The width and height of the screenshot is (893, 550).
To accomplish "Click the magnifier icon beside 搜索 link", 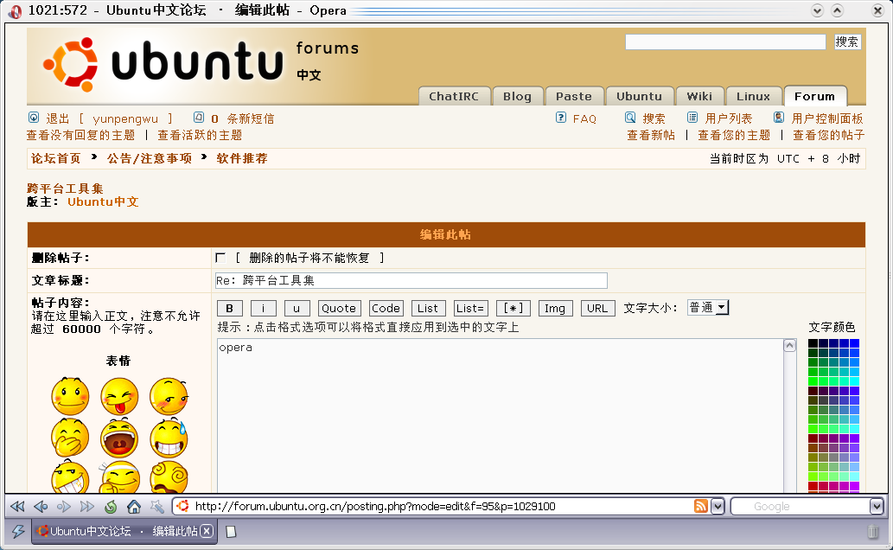I will click(630, 118).
